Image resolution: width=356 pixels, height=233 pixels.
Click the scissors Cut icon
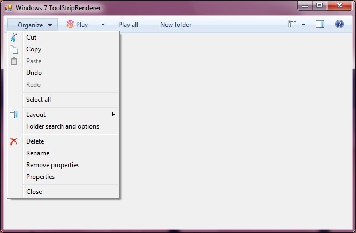coord(13,37)
